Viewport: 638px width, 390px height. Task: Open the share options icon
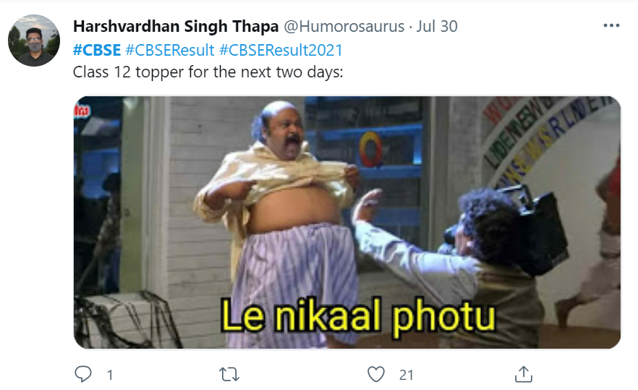[x=523, y=374]
